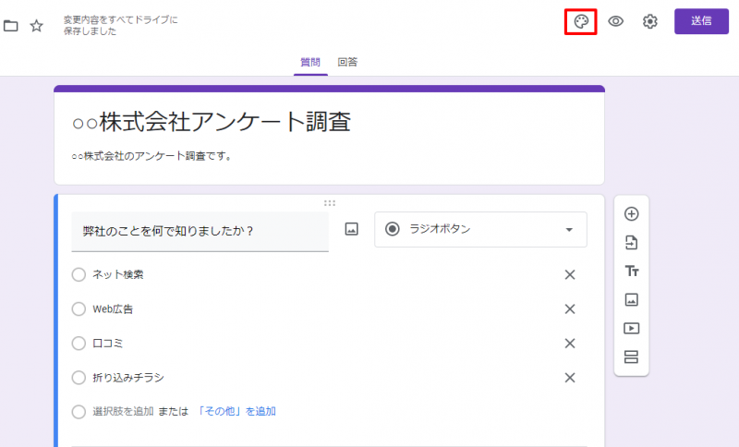
Task: Click the add section sidebar icon
Action: point(632,357)
